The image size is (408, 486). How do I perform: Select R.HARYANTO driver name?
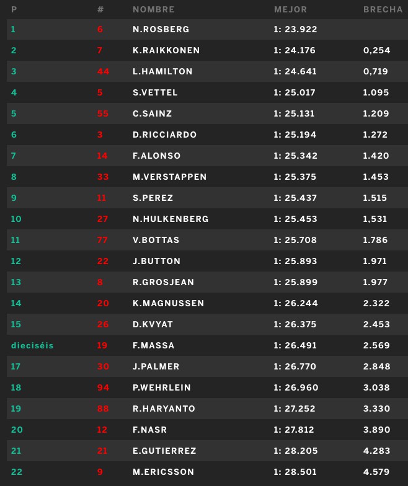pos(164,409)
